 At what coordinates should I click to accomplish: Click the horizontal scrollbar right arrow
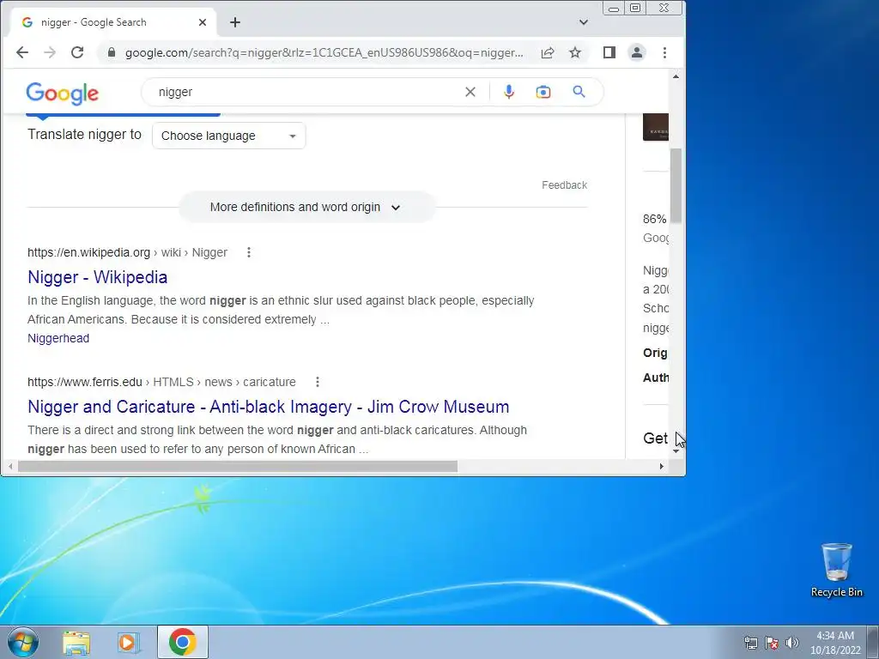(662, 466)
